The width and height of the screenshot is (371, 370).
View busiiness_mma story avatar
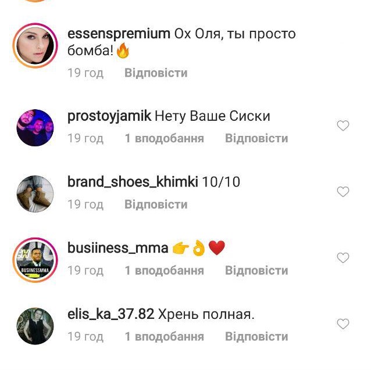click(x=35, y=260)
